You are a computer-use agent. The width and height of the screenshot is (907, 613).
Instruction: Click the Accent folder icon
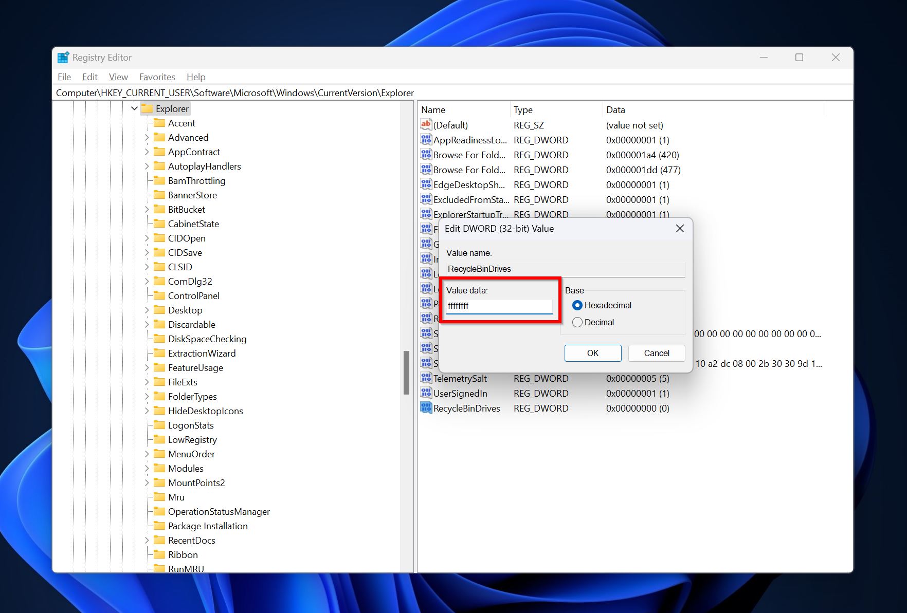point(159,123)
